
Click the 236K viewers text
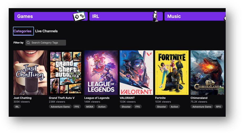click(57, 102)
